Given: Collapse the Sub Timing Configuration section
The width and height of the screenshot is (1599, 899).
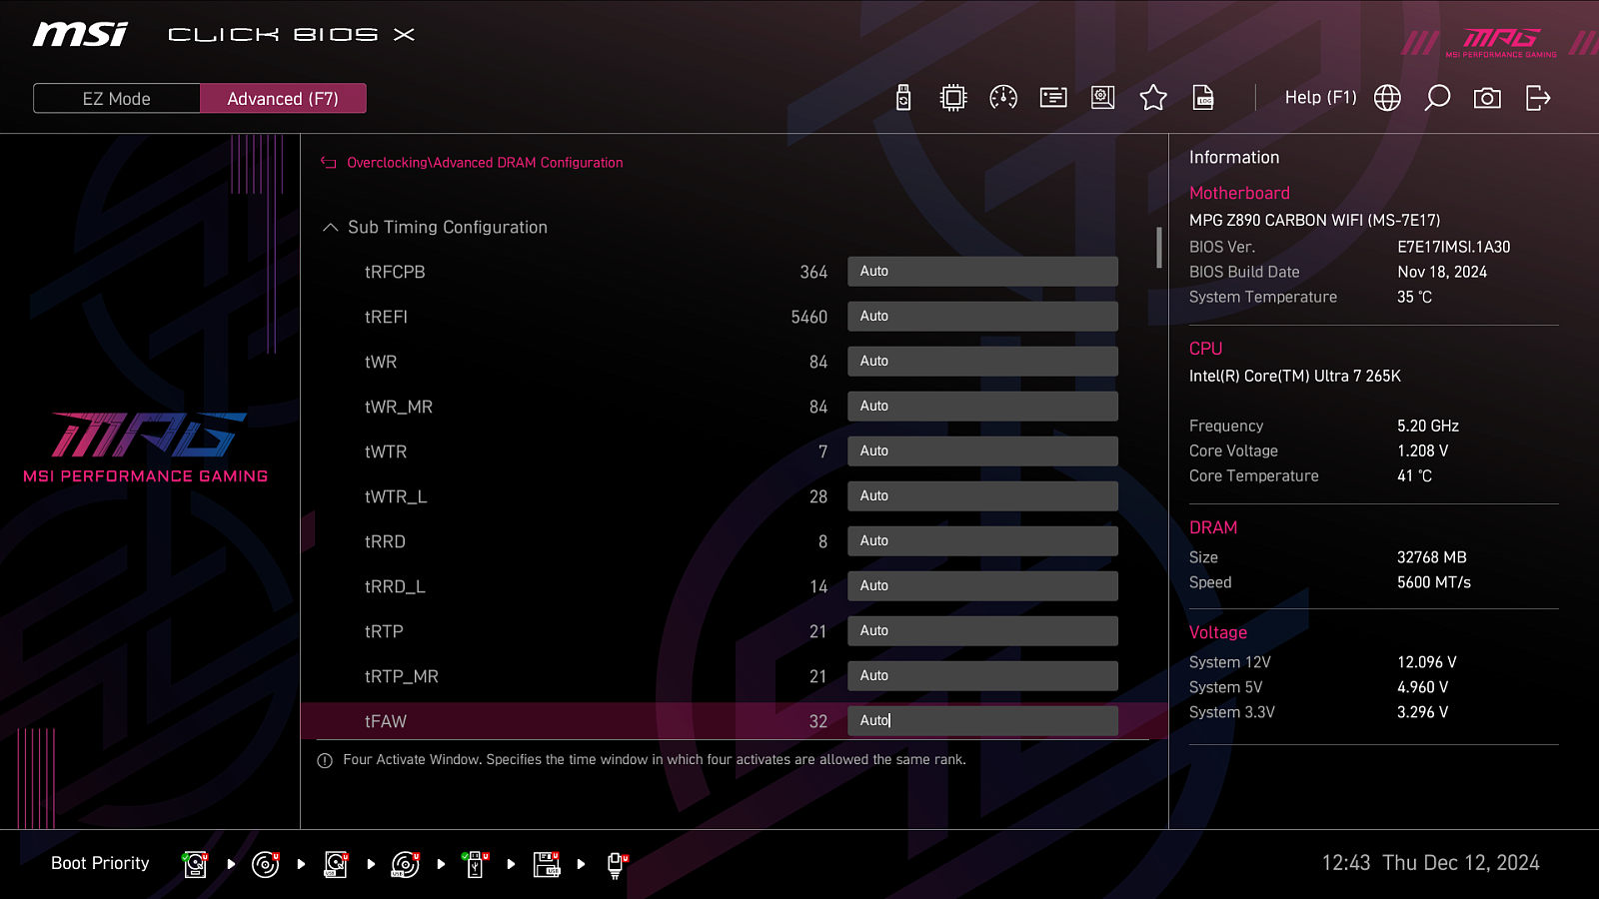Looking at the screenshot, I should [x=330, y=228].
